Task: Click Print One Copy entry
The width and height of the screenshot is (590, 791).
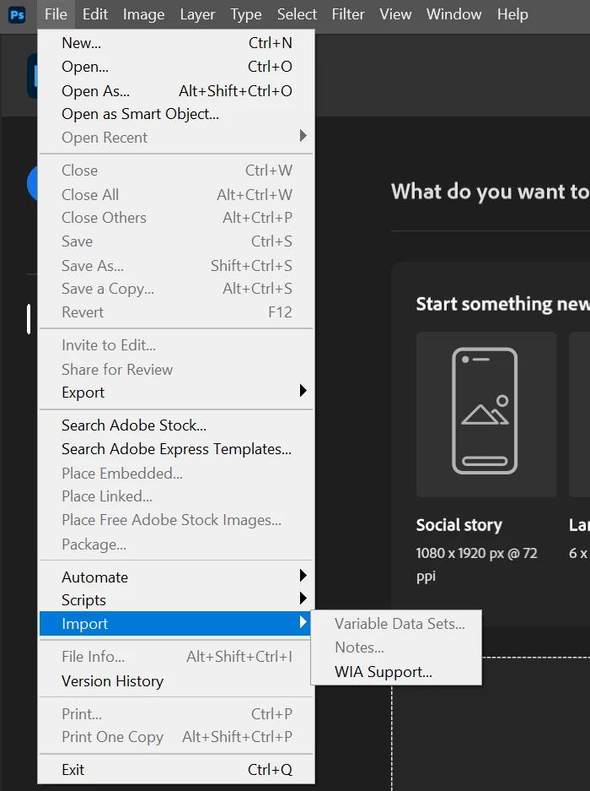Action: point(176,737)
